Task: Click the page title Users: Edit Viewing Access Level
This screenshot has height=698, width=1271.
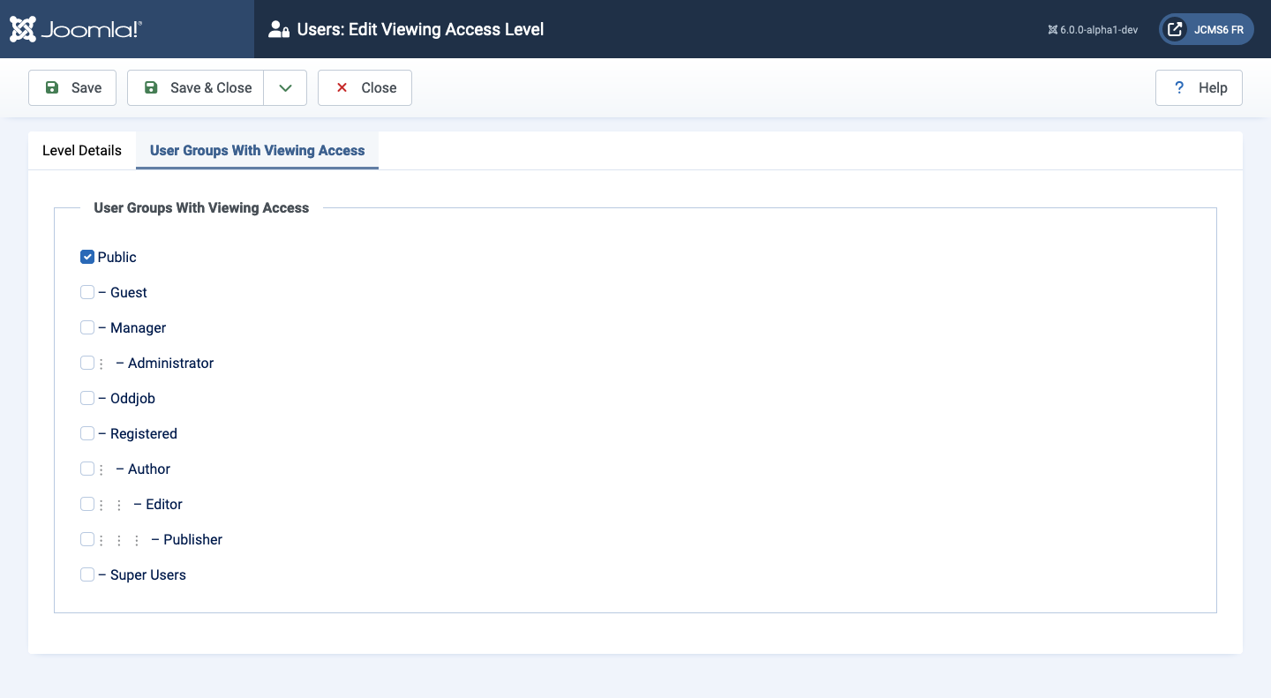Action: pyautogui.click(x=420, y=29)
